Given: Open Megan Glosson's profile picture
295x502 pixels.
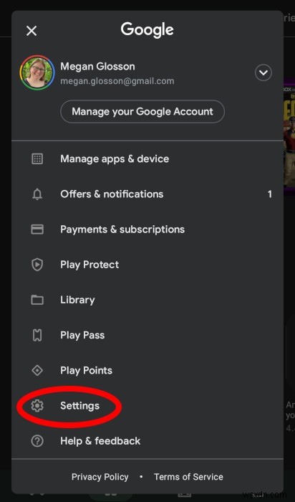Looking at the screenshot, I should click(37, 73).
